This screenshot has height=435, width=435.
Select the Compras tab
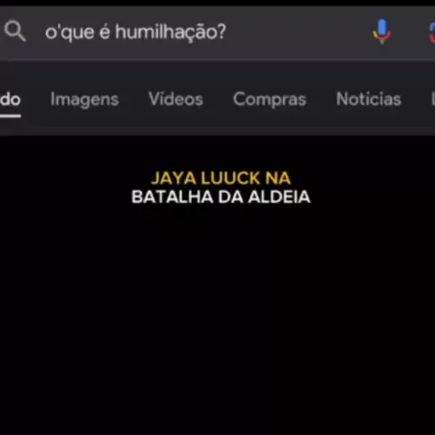269,100
